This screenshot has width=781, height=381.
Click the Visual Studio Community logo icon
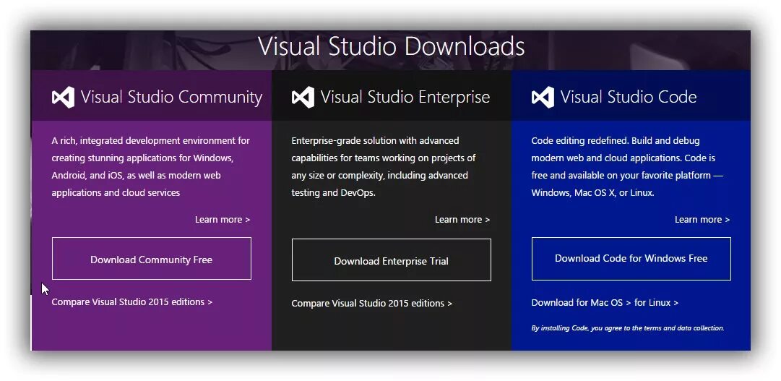coord(64,98)
